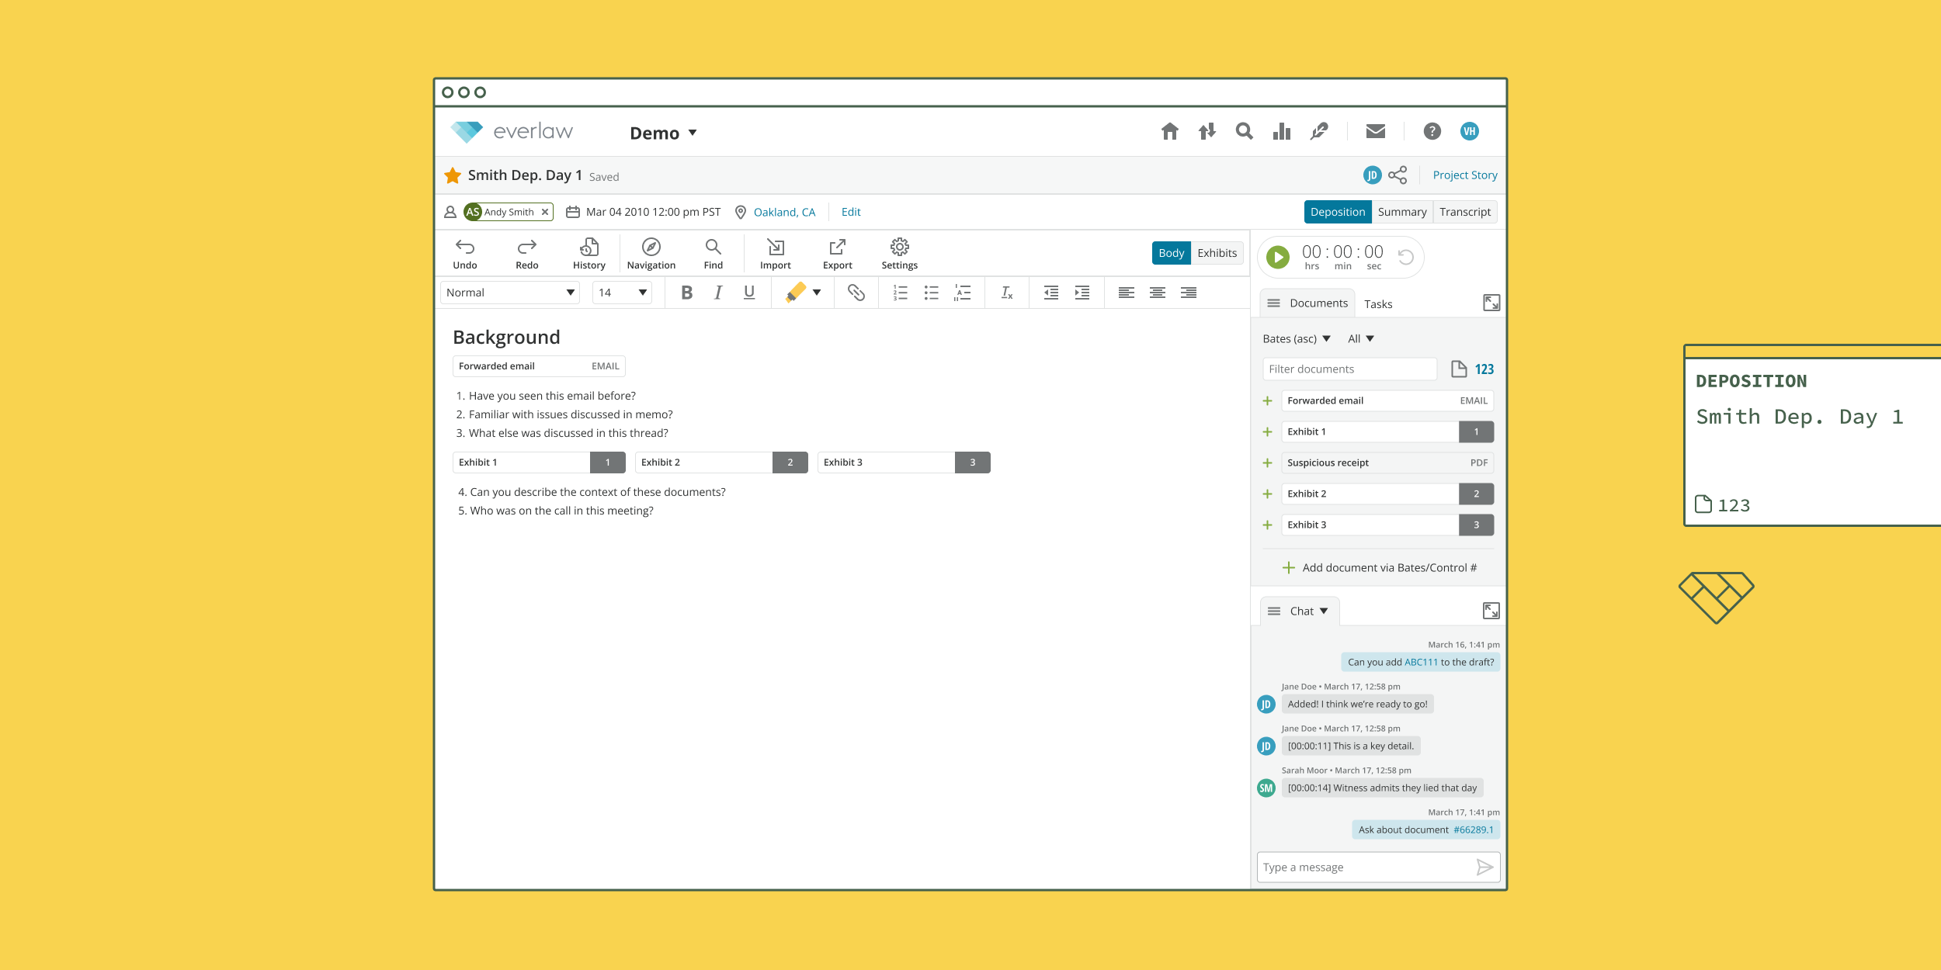Screen dimensions: 1941x970
Task: Reset the timer with the circular arrow
Action: click(x=1405, y=257)
